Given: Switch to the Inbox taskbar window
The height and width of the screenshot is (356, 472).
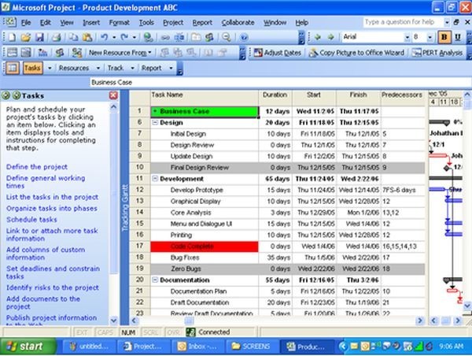Looking at the screenshot, I should (197, 347).
